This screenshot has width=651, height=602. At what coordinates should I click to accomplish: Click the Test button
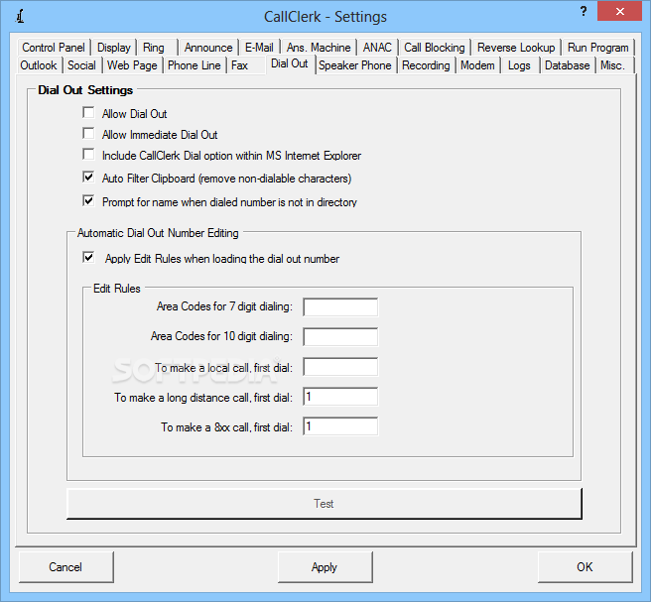tap(325, 503)
